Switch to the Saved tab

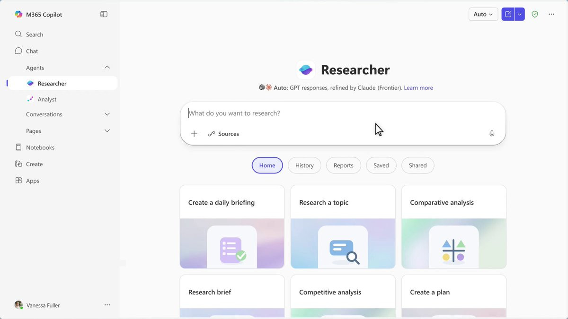click(x=381, y=165)
